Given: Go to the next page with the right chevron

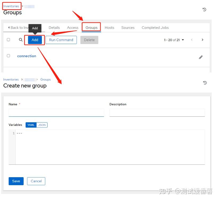Looking at the screenshot, I should click(202, 40).
